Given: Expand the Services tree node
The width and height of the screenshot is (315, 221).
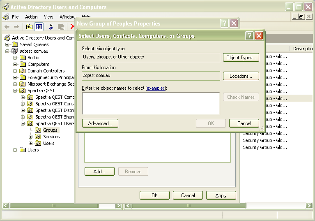Looking at the screenshot, I should [x=31, y=137].
